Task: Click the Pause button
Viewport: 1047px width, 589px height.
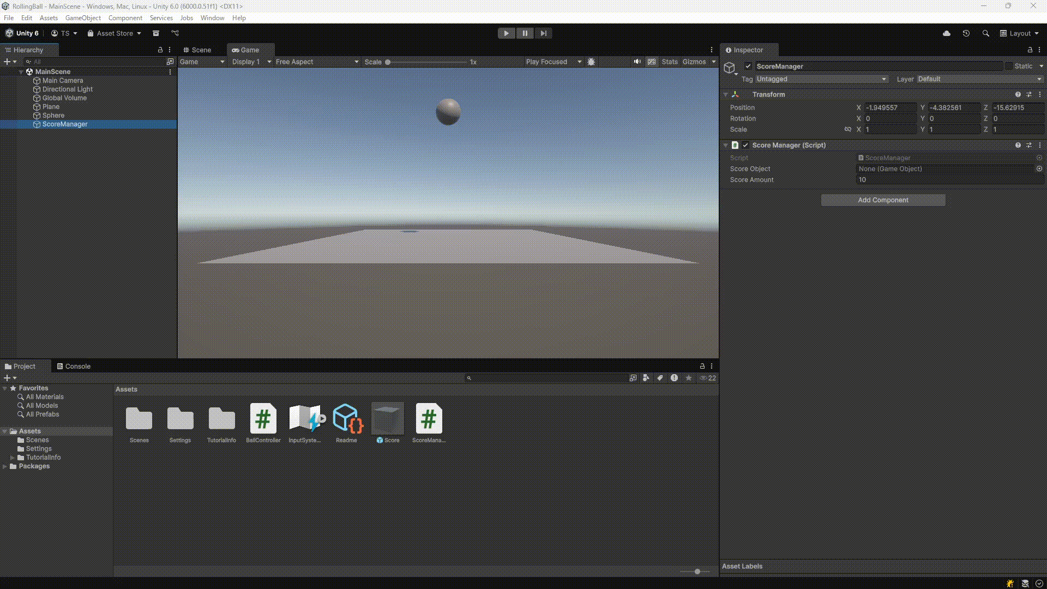Action: 525,33
